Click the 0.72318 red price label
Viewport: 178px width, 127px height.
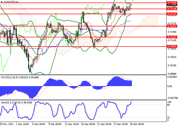(172, 9)
